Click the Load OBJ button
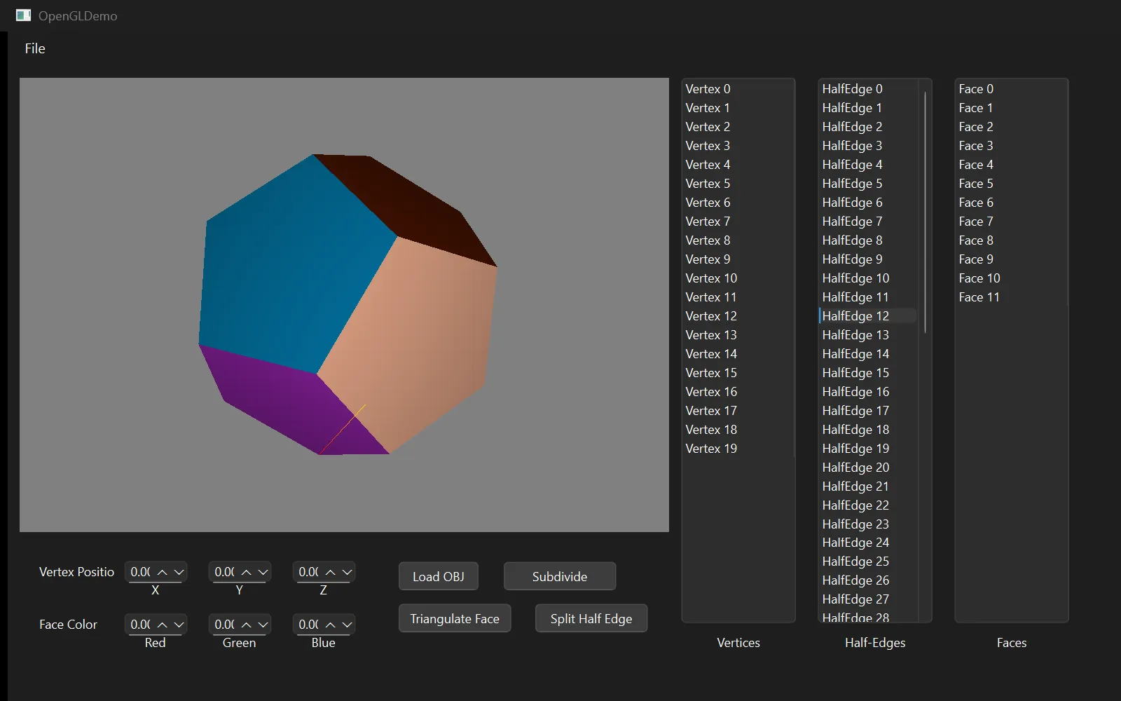 439,576
